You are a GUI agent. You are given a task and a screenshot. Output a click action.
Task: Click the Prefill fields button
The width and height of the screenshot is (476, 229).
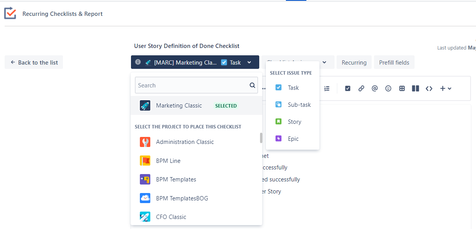tap(394, 62)
